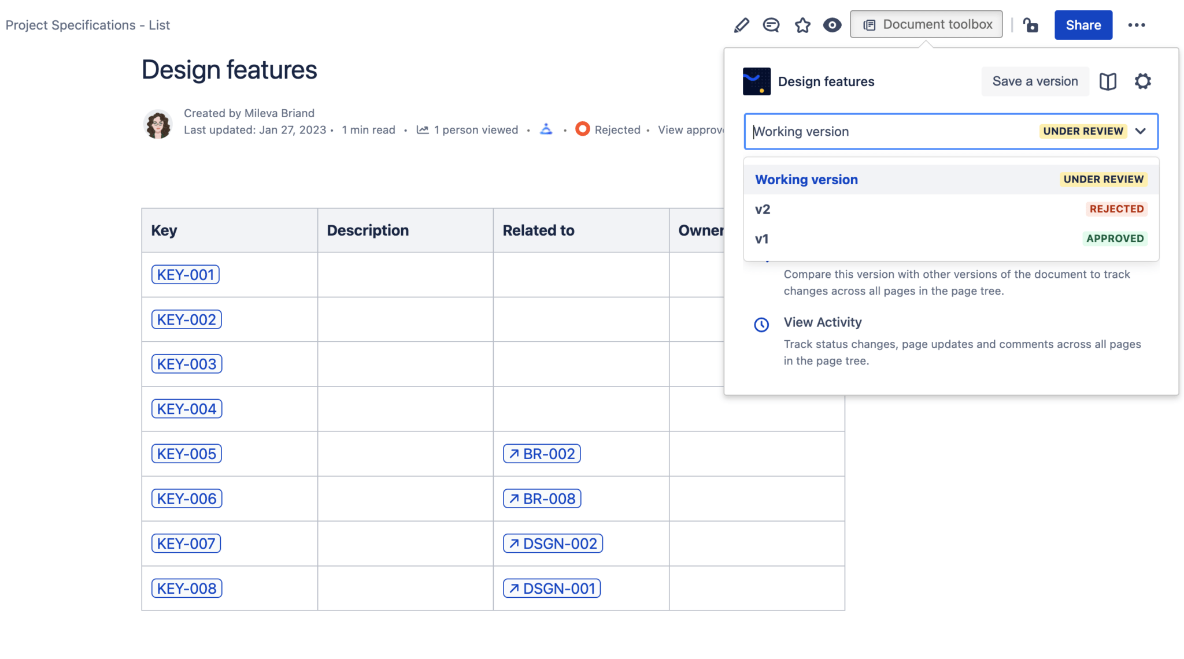Open inline comments via speech bubble icon
The width and height of the screenshot is (1184, 659).
[x=771, y=25]
